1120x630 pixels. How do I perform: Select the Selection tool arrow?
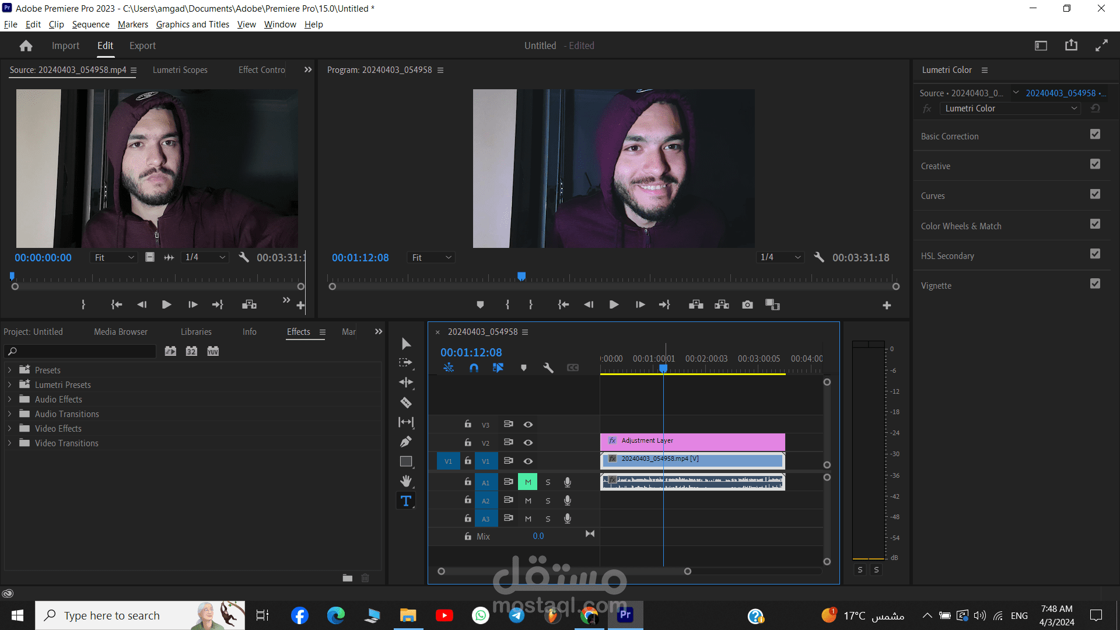(406, 344)
